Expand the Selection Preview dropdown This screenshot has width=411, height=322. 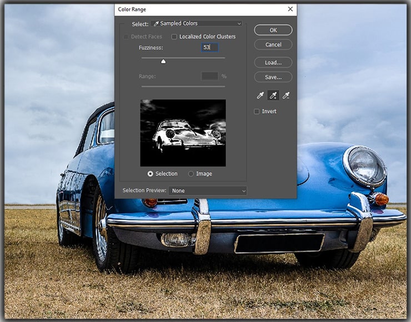click(x=208, y=191)
